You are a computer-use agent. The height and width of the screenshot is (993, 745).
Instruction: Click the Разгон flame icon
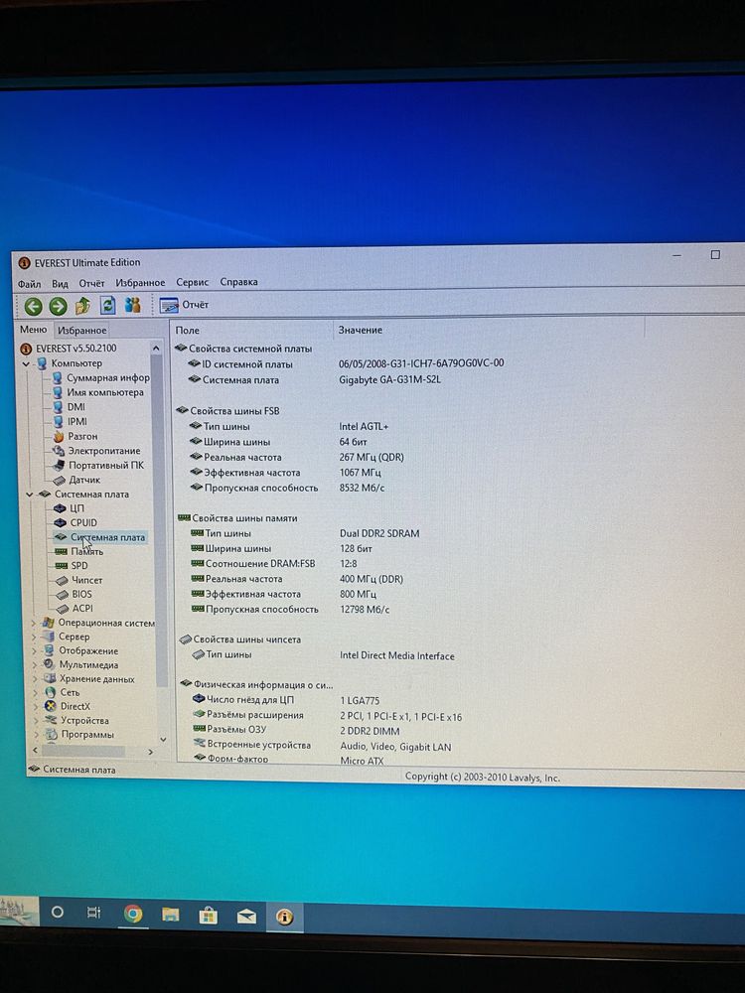point(58,436)
